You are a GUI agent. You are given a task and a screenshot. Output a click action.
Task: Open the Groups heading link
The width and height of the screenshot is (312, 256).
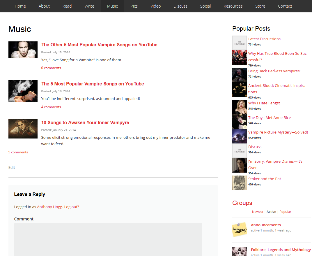pyautogui.click(x=242, y=203)
